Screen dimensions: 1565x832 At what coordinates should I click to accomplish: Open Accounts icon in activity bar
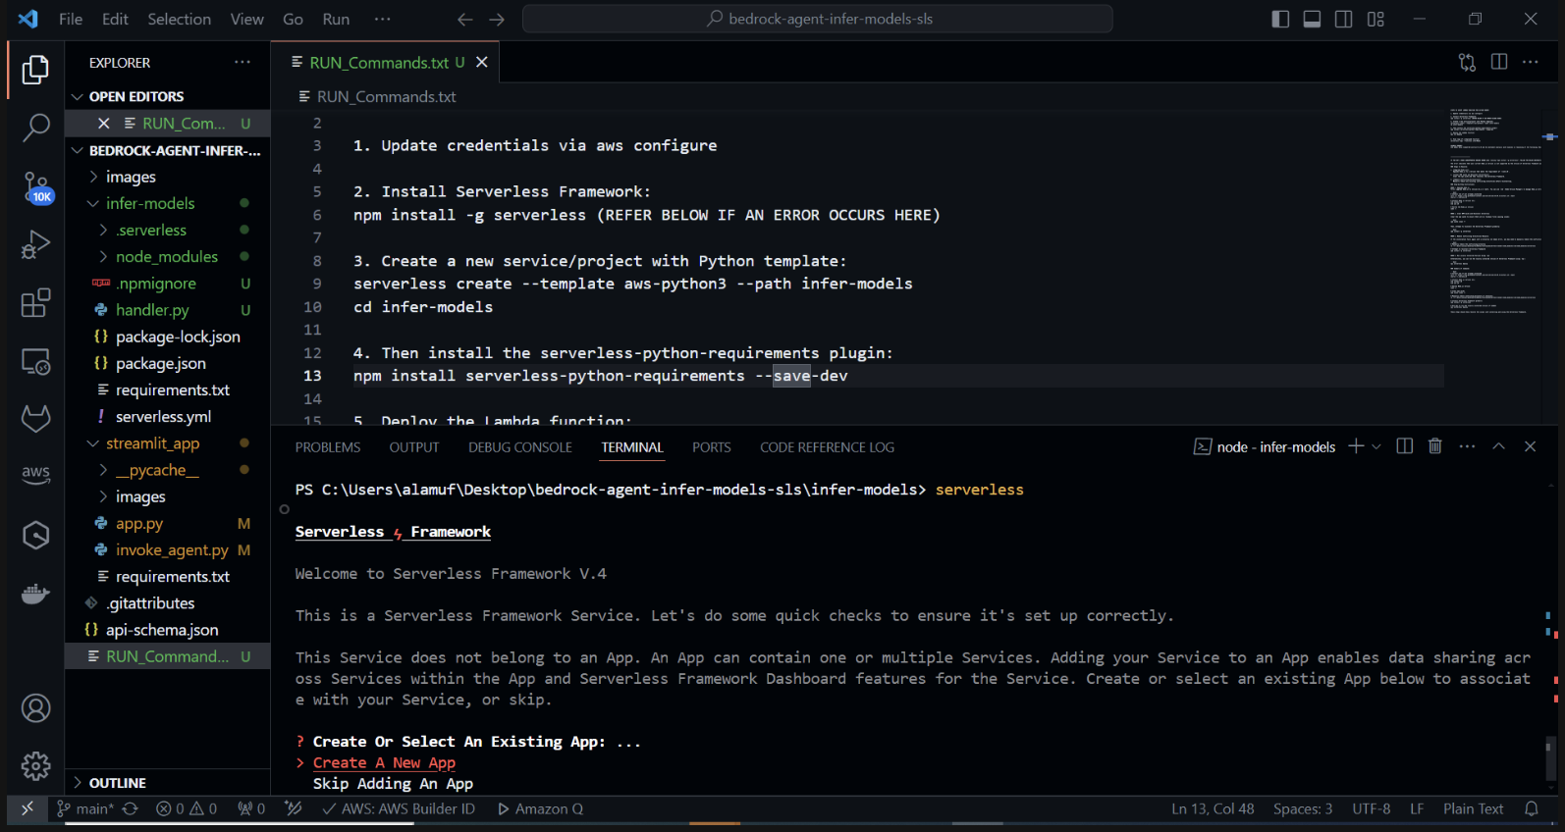pos(35,708)
